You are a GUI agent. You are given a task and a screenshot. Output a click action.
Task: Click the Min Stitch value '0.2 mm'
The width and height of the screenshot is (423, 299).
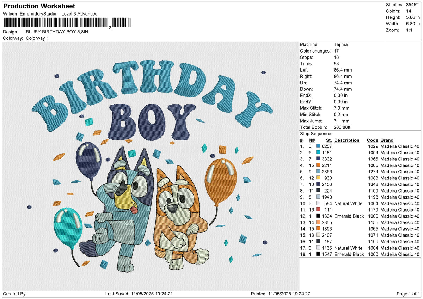pyautogui.click(x=342, y=114)
